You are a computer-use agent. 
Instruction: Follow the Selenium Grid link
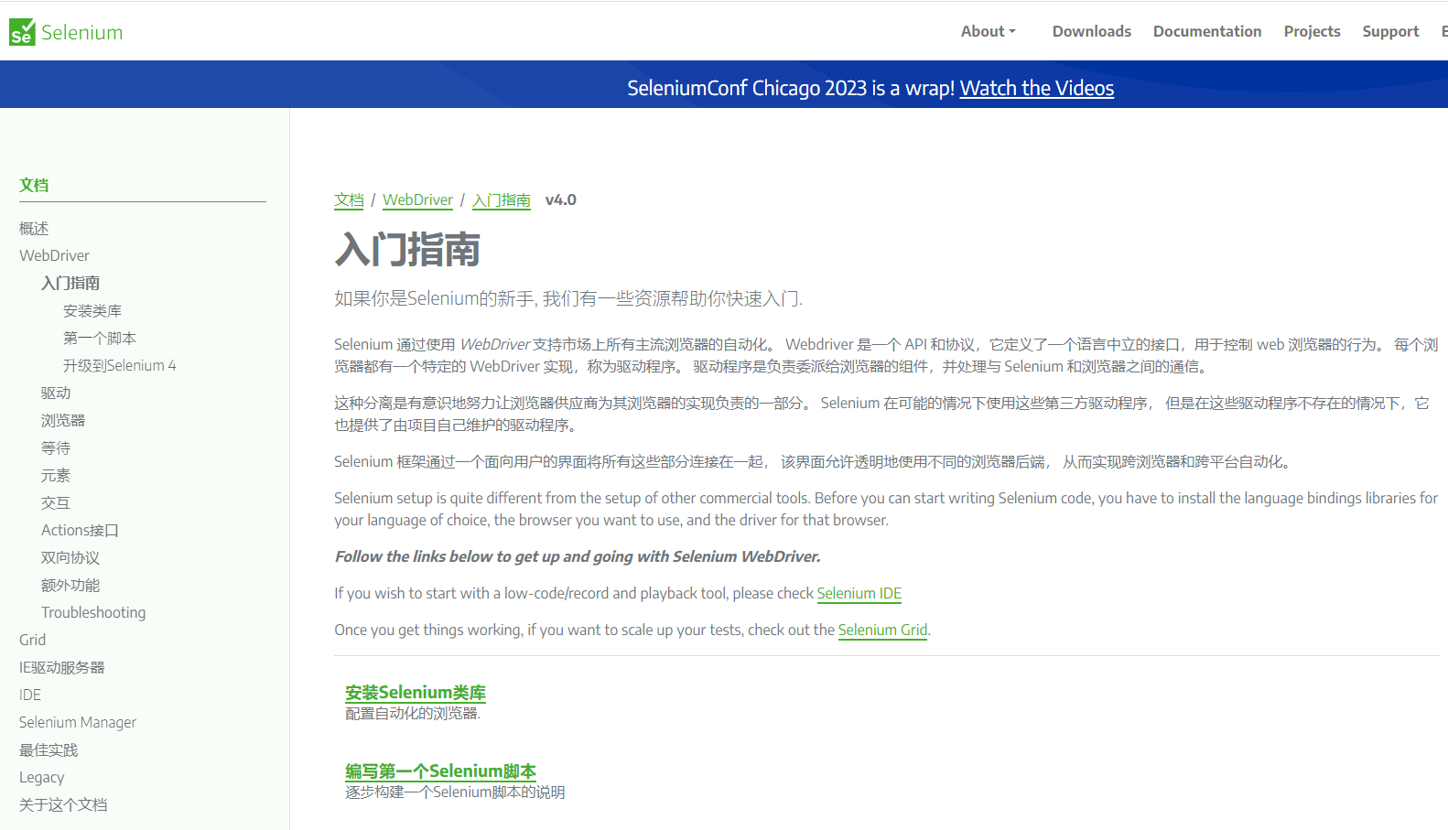pos(883,630)
